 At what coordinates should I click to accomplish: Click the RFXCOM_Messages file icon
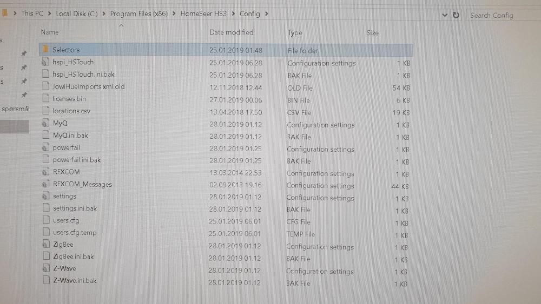46,185
